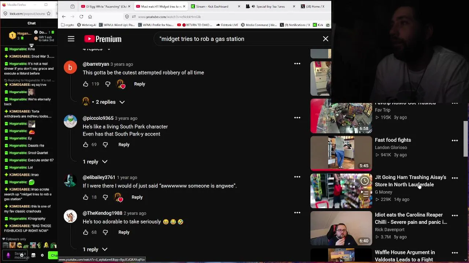Open action menu on @barretryan comment
This screenshot has width=469, height=263.
click(x=297, y=64)
